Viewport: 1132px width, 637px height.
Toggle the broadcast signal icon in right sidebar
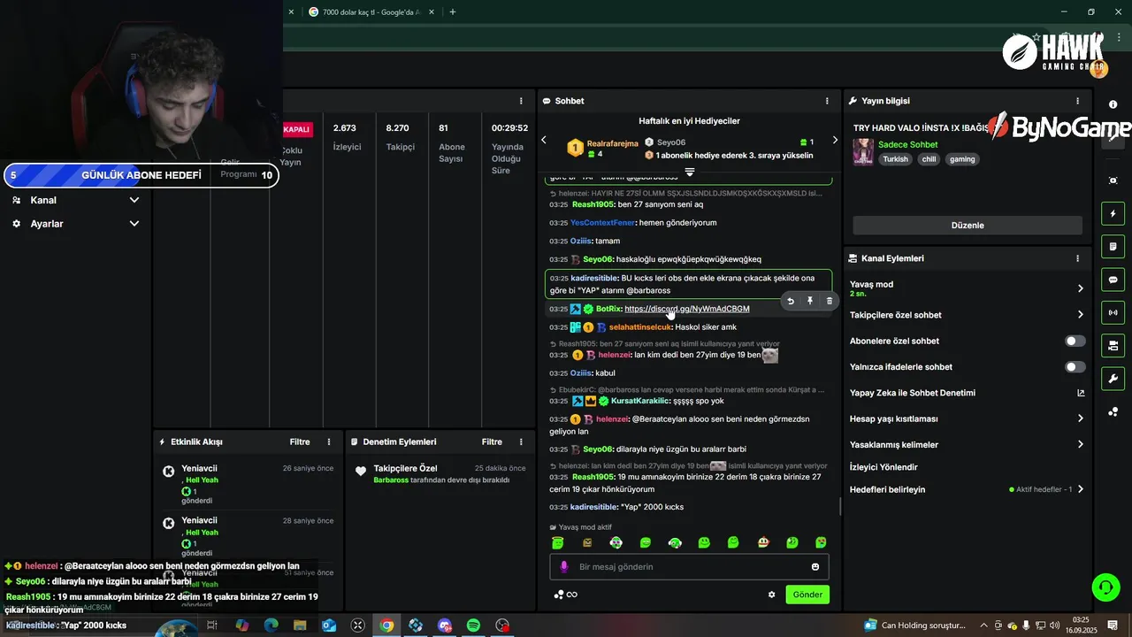1113,312
